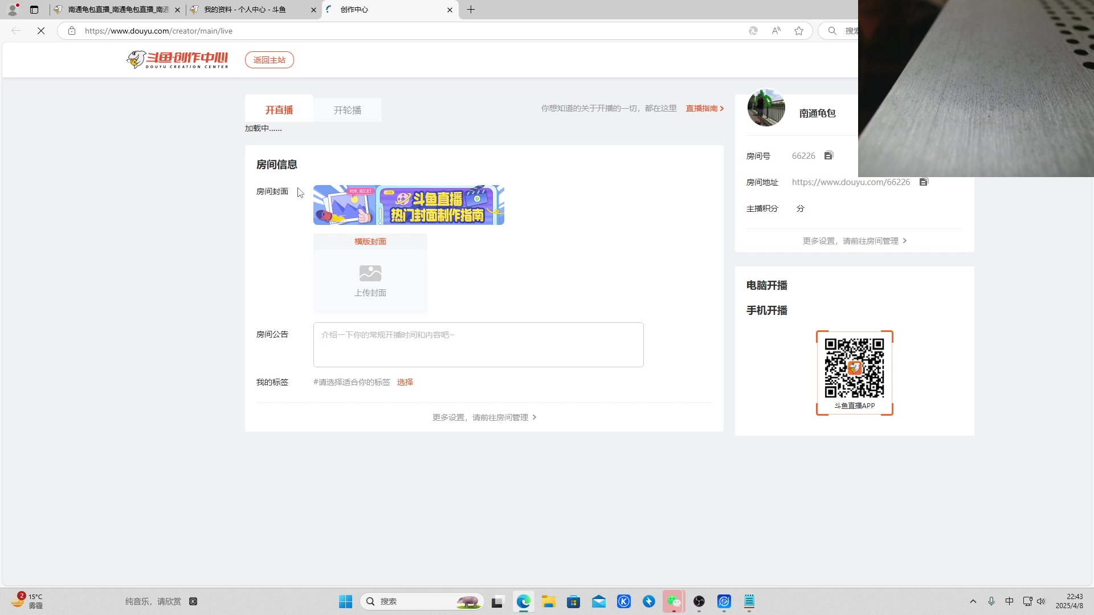Close the 创作中心 browser tab
This screenshot has width=1094, height=615.
pos(450,10)
